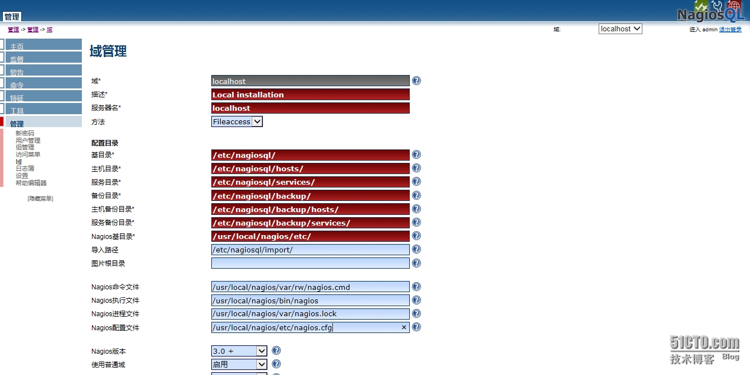Focus the 域 localhost input field
This screenshot has width=750, height=375.
311,81
